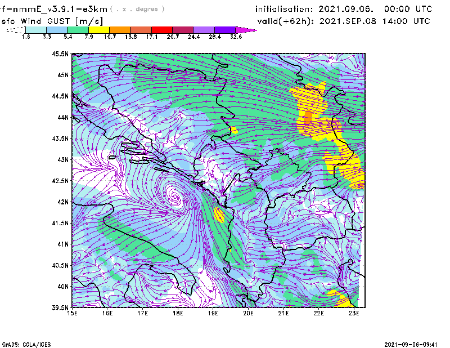Click the 44N latitude label
Viewport: 450px width, 348px height.
[x=64, y=117]
